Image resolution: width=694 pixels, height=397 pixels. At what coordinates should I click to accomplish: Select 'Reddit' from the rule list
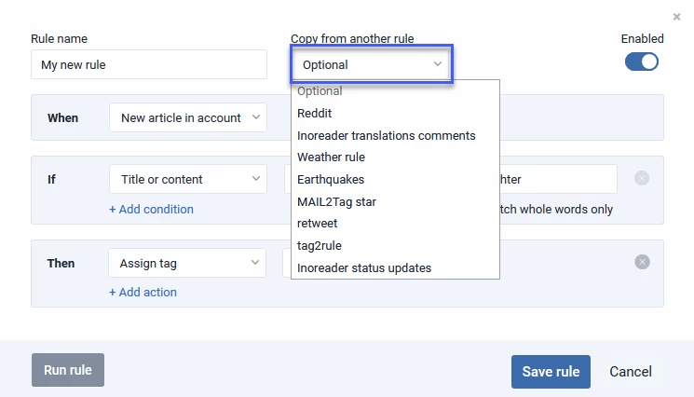(313, 113)
